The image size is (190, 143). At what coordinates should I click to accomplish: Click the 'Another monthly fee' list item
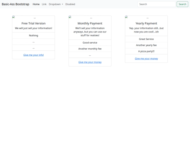[90, 49]
